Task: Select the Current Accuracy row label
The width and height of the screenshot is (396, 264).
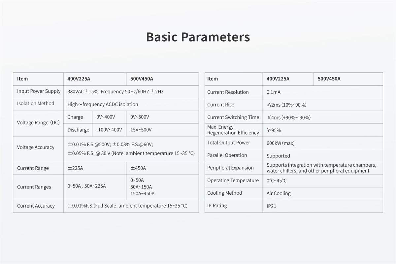Action: tap(36, 206)
